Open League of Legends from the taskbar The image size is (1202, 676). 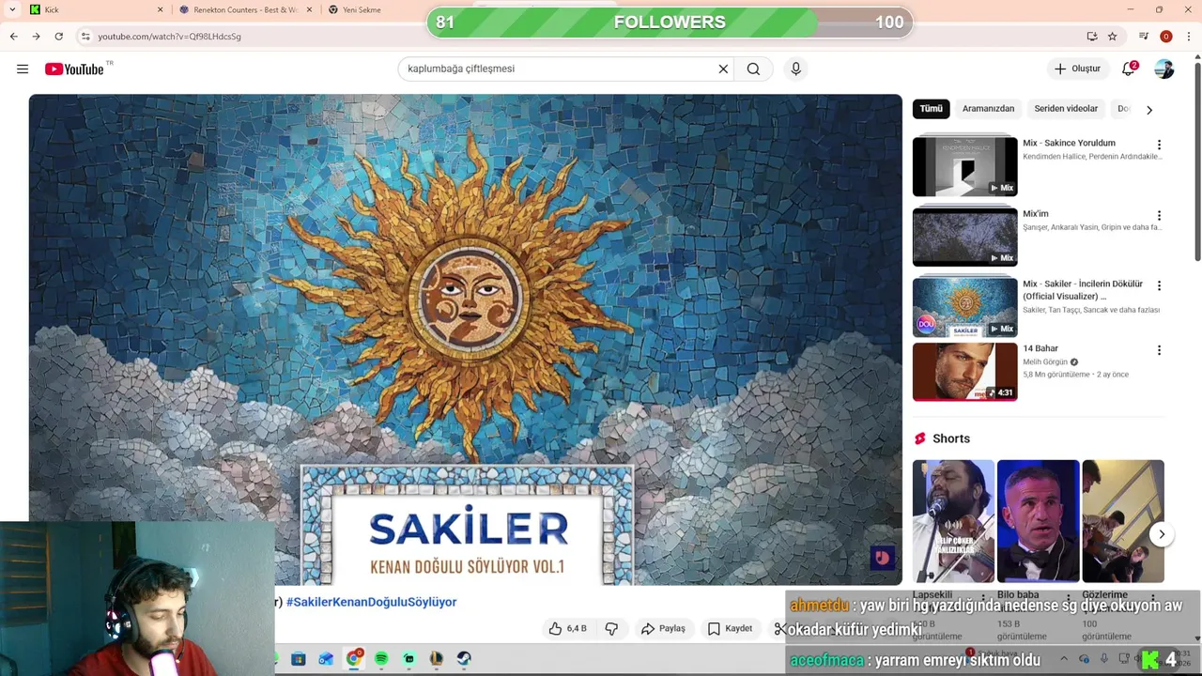[436, 659]
